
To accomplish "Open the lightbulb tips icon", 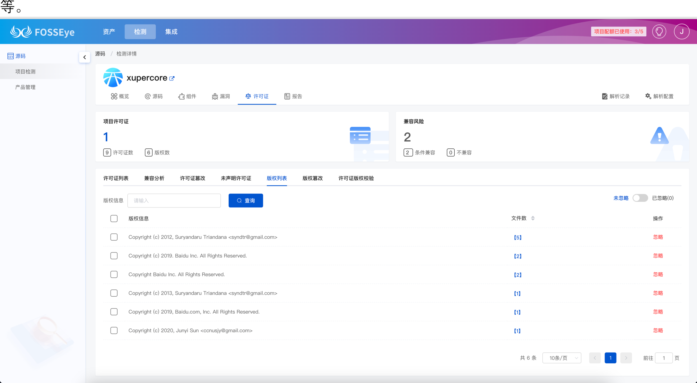I will [659, 32].
